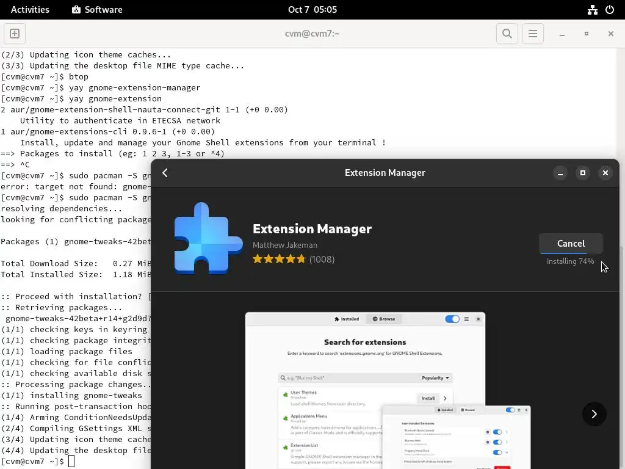The width and height of the screenshot is (625, 469).
Task: Click the 'Extension Manager' app title heading
Action: 312,228
